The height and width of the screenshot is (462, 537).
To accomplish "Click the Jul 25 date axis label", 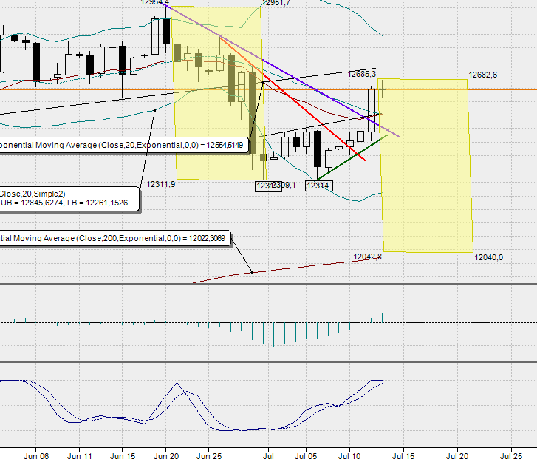I will coord(511,456).
